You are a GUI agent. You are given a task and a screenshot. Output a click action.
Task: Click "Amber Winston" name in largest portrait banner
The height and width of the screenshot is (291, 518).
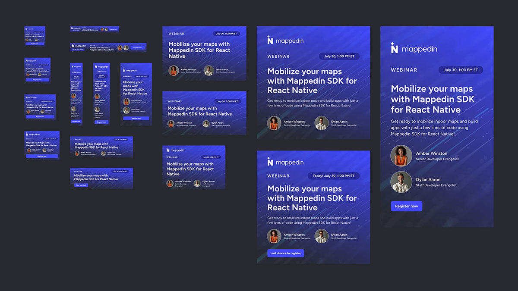[432, 153]
